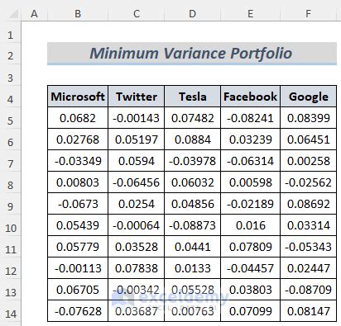The height and width of the screenshot is (326, 341).
Task: Click cell with value 0.06032
Action: (x=193, y=182)
